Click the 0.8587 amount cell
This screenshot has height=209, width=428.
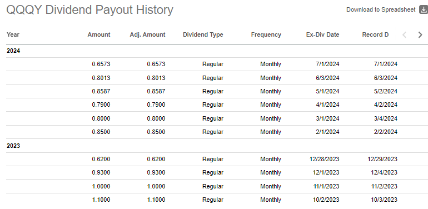101,91
